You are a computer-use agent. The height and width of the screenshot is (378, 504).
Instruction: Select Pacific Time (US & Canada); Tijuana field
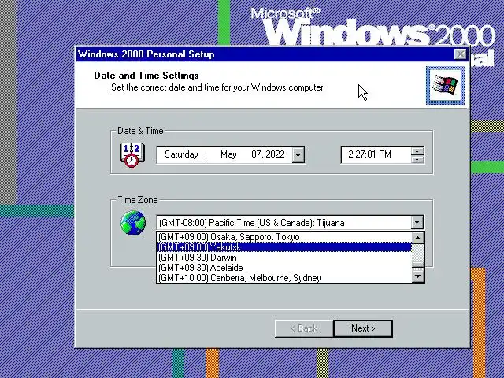pyautogui.click(x=283, y=222)
